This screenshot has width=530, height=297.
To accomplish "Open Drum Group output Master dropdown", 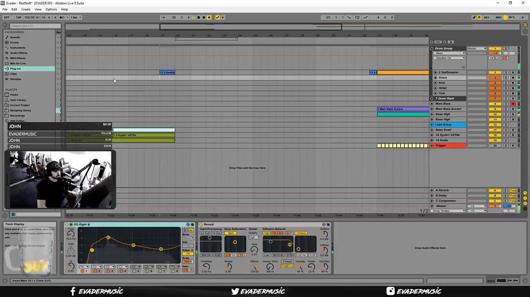I will point(477,48).
